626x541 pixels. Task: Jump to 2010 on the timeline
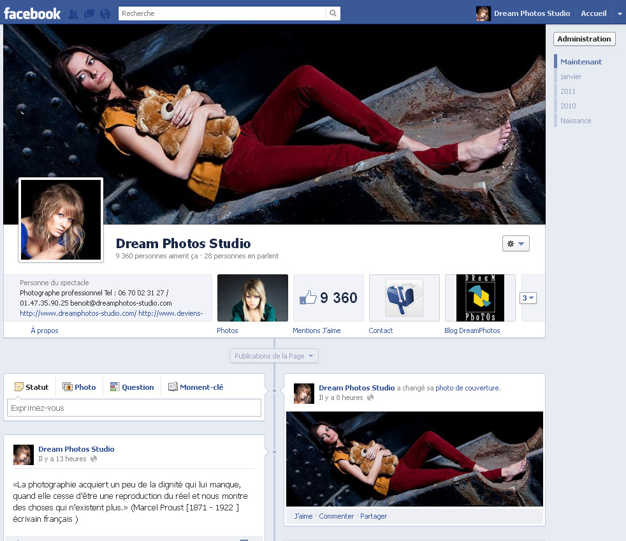(x=568, y=106)
